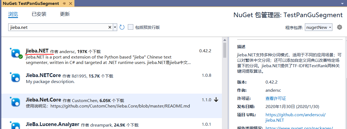
Task: Clear the search text with X icon
Action: point(110,27)
